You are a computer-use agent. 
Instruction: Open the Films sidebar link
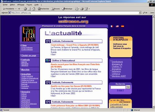[24, 45]
